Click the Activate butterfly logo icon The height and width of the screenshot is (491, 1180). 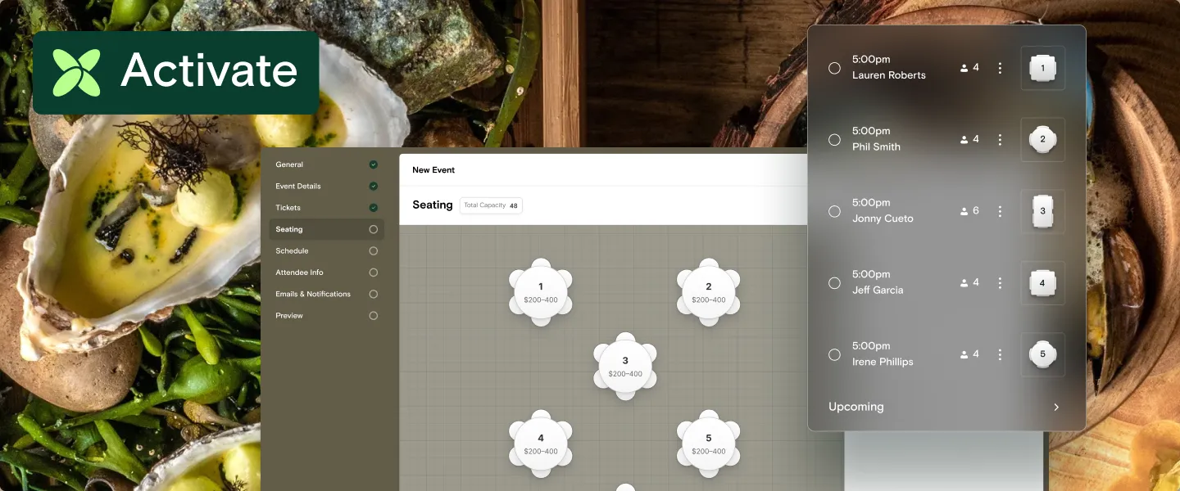(x=76, y=73)
